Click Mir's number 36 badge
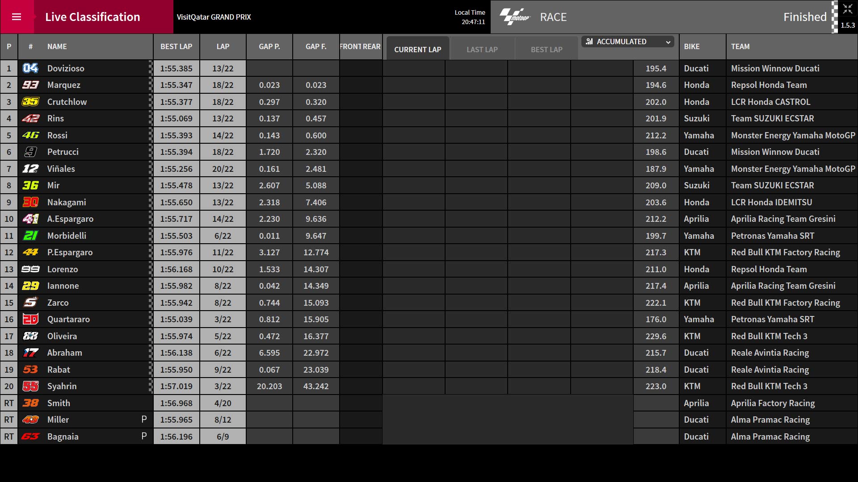 click(30, 185)
